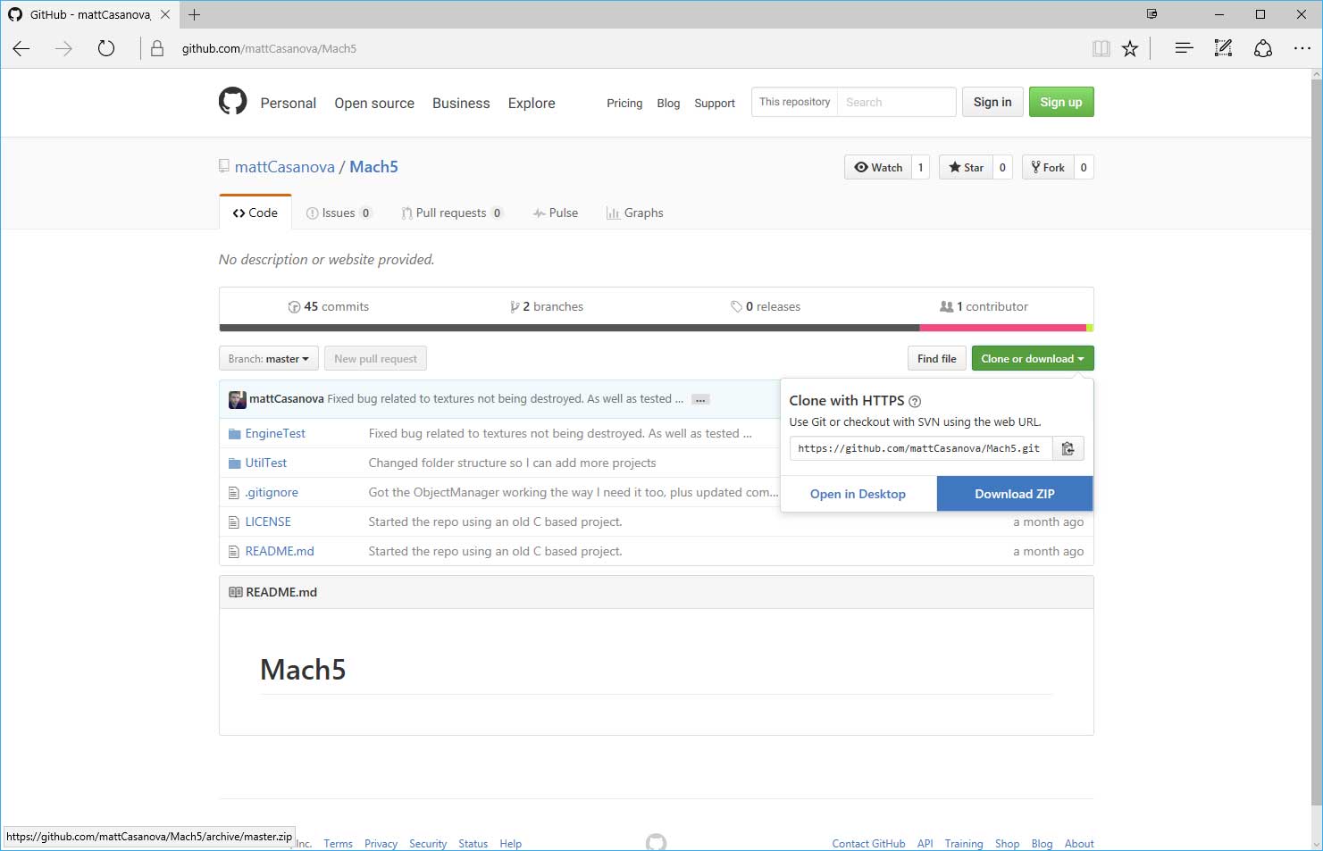This screenshot has height=851, width=1323.
Task: Open the Branch: master dropdown
Action: pyautogui.click(x=268, y=359)
